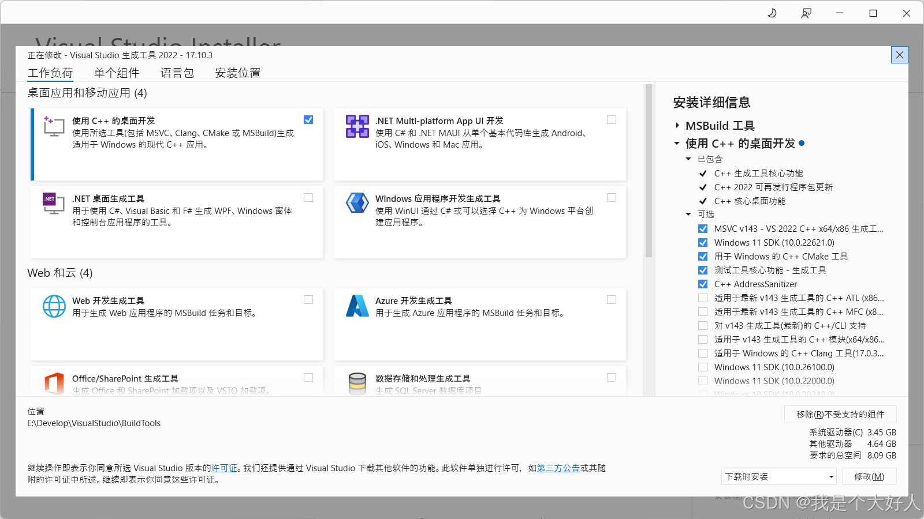Open the 第三方公告 link
The width and height of the screenshot is (924, 519).
tap(558, 468)
